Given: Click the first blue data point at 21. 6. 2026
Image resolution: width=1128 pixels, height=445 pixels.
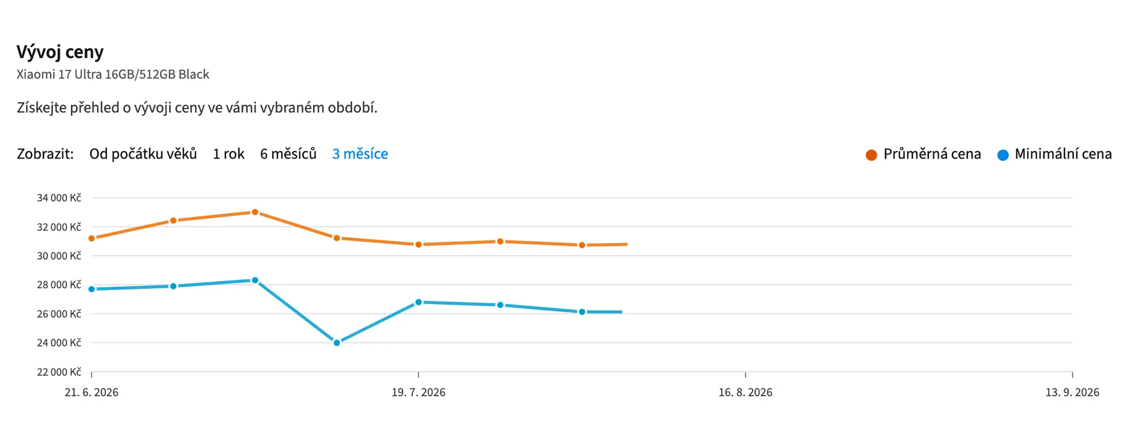Looking at the screenshot, I should 92,289.
